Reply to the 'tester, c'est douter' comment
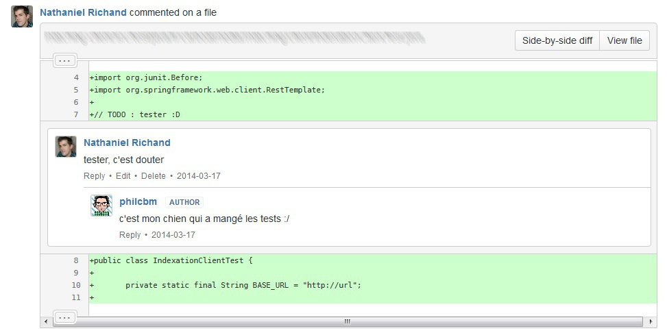This screenshot has width=667, height=333. coord(94,176)
